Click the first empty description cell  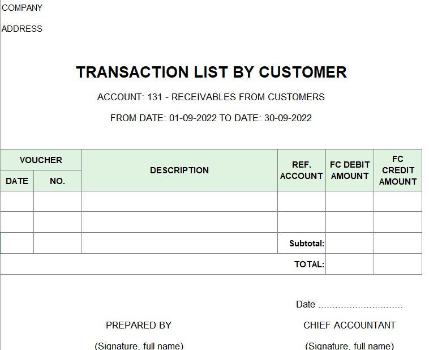click(179, 201)
